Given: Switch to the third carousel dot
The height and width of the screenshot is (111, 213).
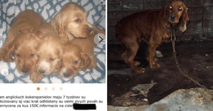Looking at the screenshot, I should tap(53, 89).
